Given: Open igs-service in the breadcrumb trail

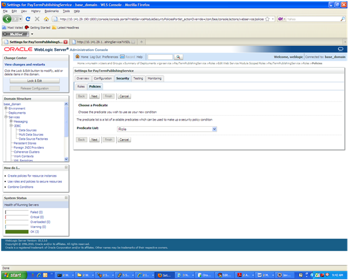Looking at the screenshot, I should point(164,63).
